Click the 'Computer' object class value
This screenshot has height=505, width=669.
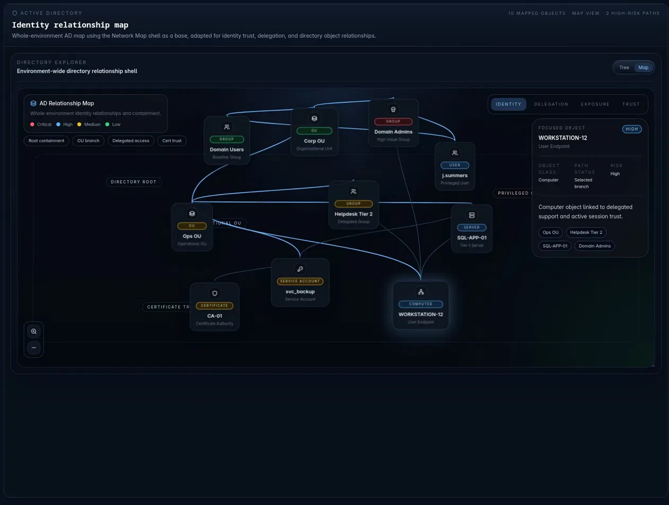tap(549, 180)
